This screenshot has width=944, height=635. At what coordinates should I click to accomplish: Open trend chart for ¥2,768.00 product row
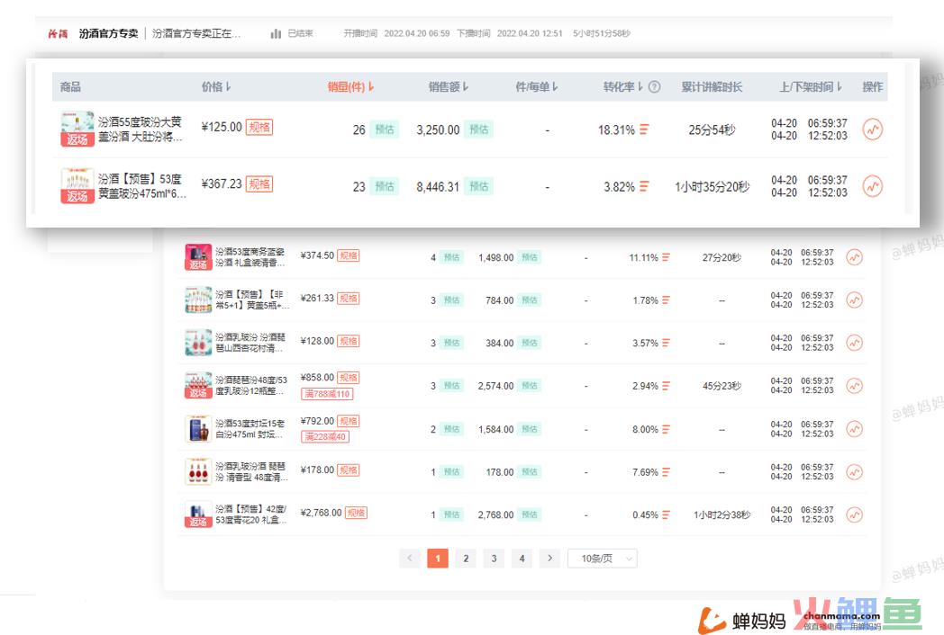point(854,514)
